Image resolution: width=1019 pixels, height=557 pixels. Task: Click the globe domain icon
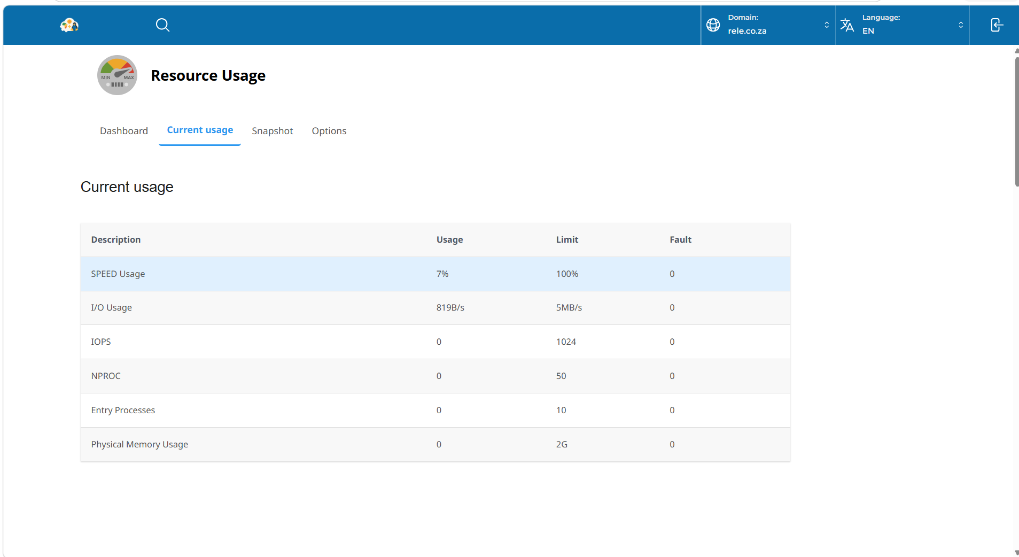click(713, 25)
